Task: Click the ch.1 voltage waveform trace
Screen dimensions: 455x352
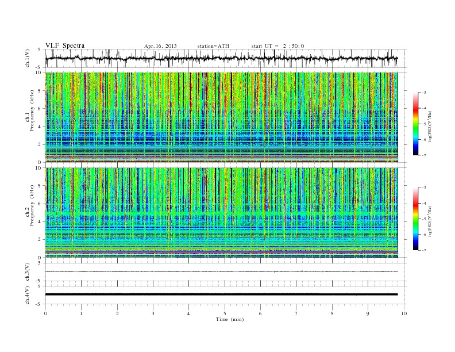Action: 221,58
